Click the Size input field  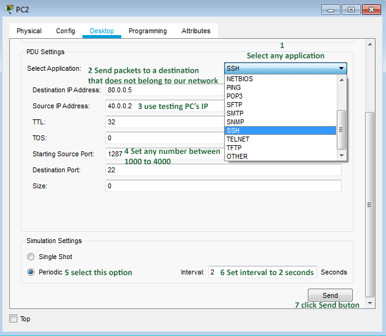point(223,186)
